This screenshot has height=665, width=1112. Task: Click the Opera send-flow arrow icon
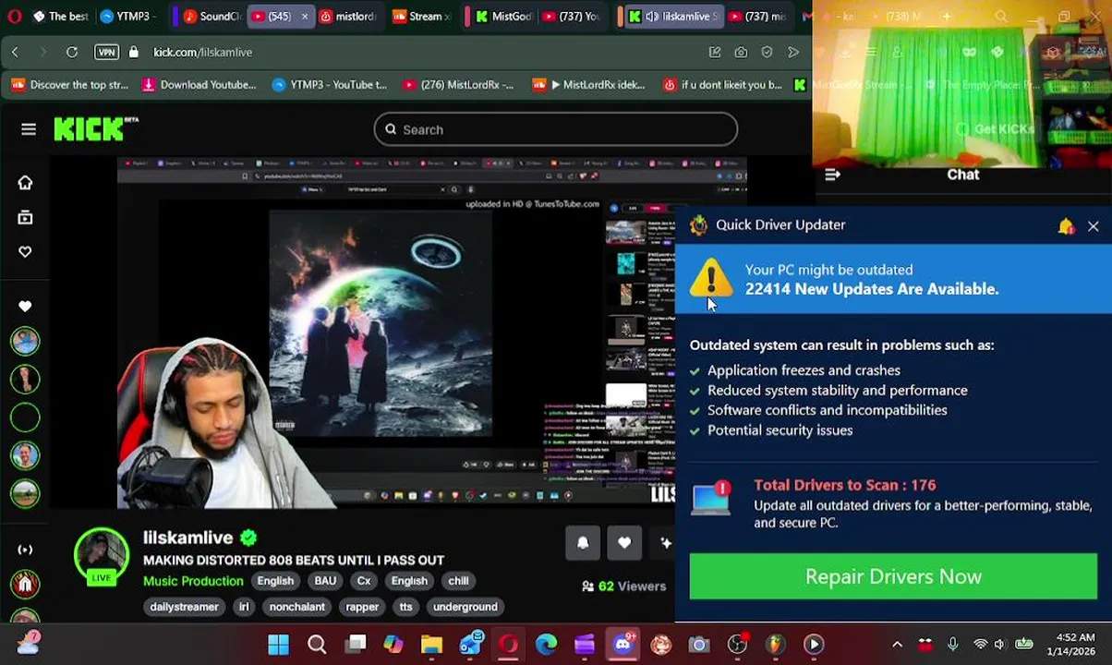792,53
